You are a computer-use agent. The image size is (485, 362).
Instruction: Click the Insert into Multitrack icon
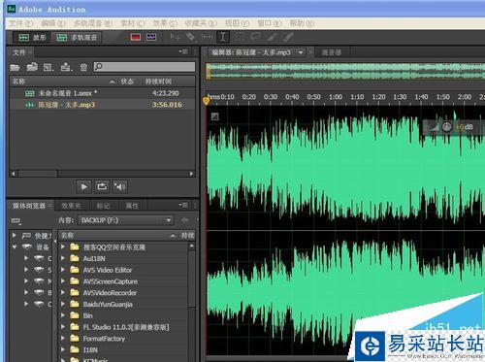point(66,67)
